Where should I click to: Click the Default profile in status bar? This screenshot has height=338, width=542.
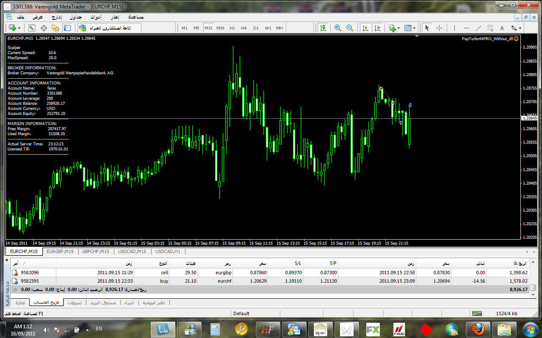coord(241,313)
